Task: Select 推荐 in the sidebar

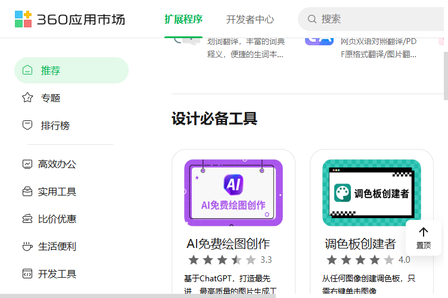Action: 71,70
